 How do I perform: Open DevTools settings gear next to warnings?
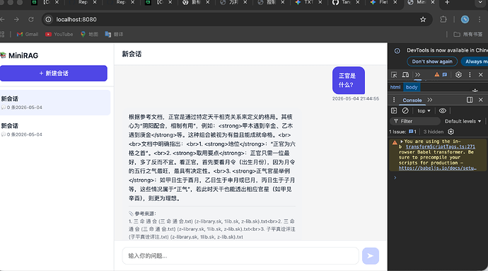coord(458,75)
